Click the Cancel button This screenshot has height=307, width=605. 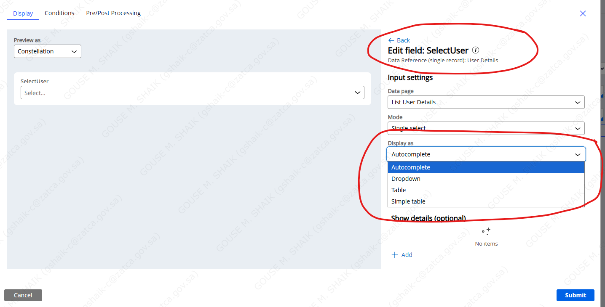pos(23,295)
